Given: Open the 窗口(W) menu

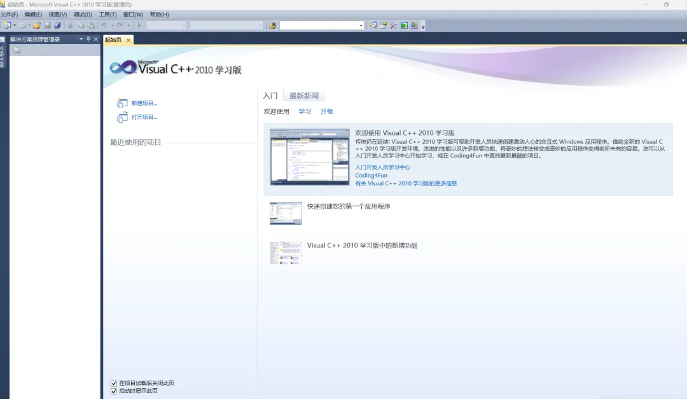Looking at the screenshot, I should [x=133, y=15].
